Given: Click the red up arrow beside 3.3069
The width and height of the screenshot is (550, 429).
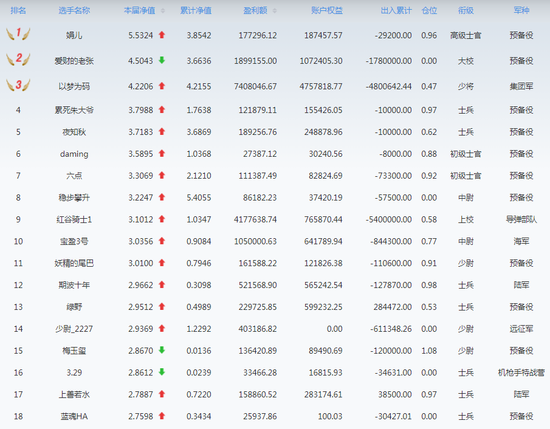Looking at the screenshot, I should tap(162, 176).
